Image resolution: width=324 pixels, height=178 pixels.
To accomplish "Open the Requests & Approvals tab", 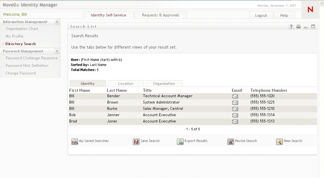I will point(160,15).
